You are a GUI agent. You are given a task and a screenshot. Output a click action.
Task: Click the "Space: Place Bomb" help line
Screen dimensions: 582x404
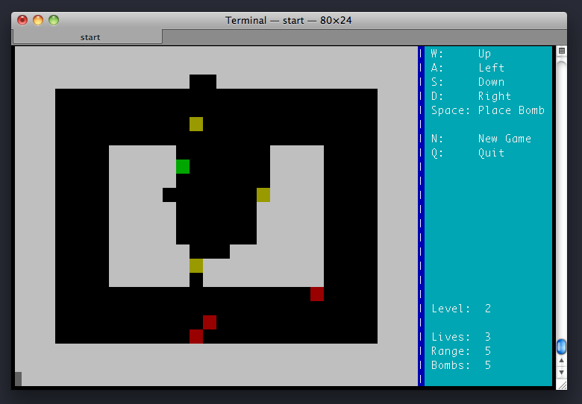coord(487,110)
